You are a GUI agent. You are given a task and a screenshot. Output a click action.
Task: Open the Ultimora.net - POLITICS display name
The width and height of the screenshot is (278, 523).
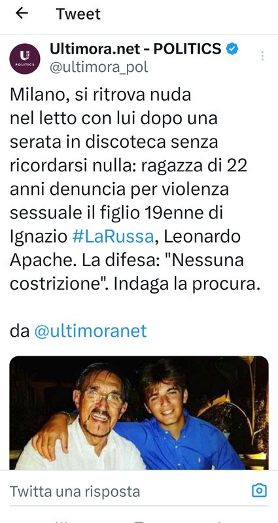point(135,48)
